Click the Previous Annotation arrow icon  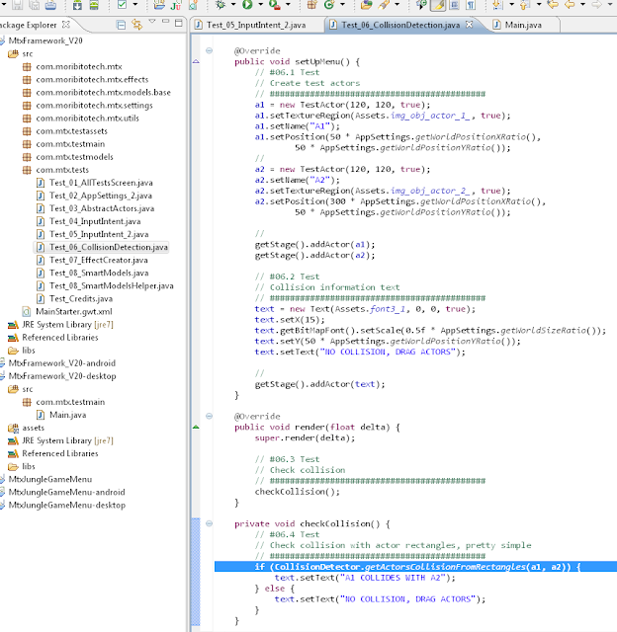coord(525,4)
